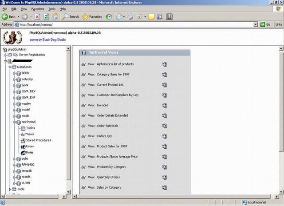Open Northwind Tables node
The image size is (284, 206).
click(30, 128)
